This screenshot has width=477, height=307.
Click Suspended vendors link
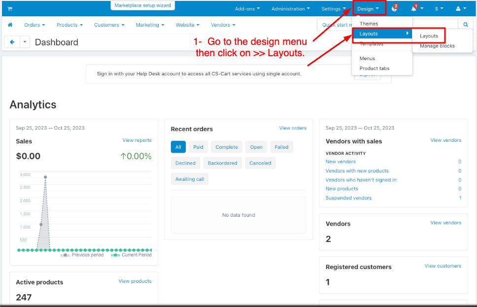[348, 198]
